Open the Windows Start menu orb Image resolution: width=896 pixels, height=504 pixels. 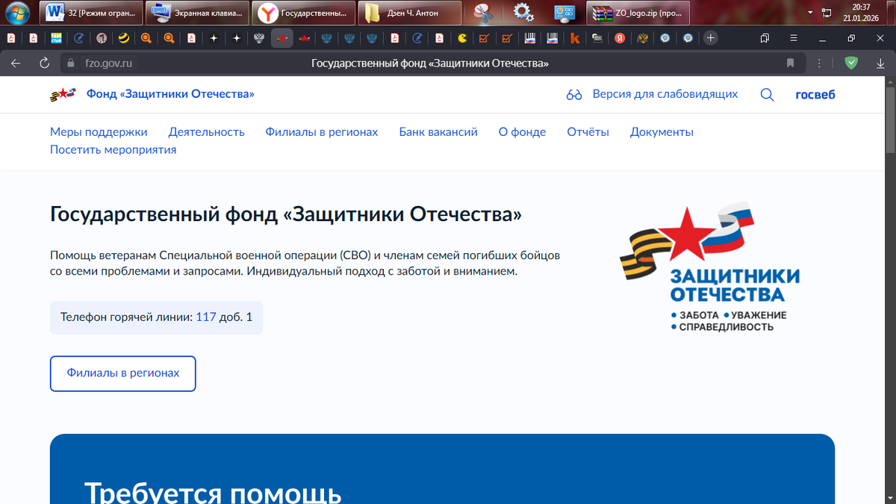point(17,12)
